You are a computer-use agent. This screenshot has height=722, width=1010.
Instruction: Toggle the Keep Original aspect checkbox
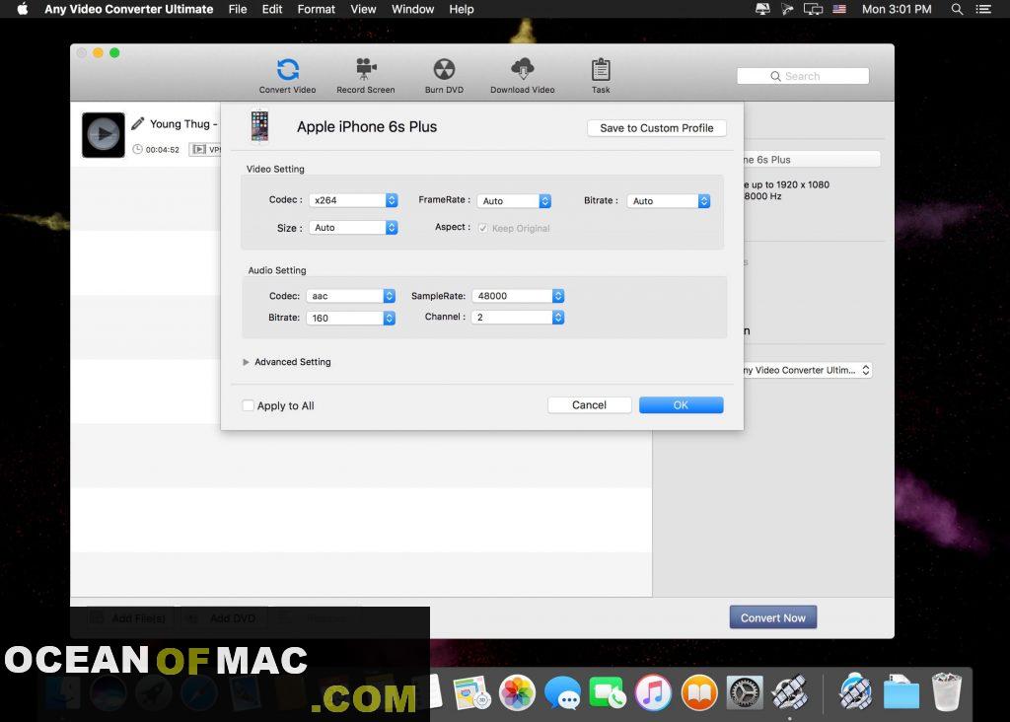point(482,228)
